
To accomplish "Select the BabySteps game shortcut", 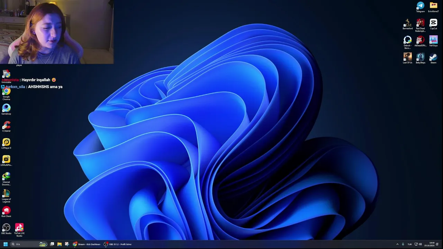I will pos(420,58).
